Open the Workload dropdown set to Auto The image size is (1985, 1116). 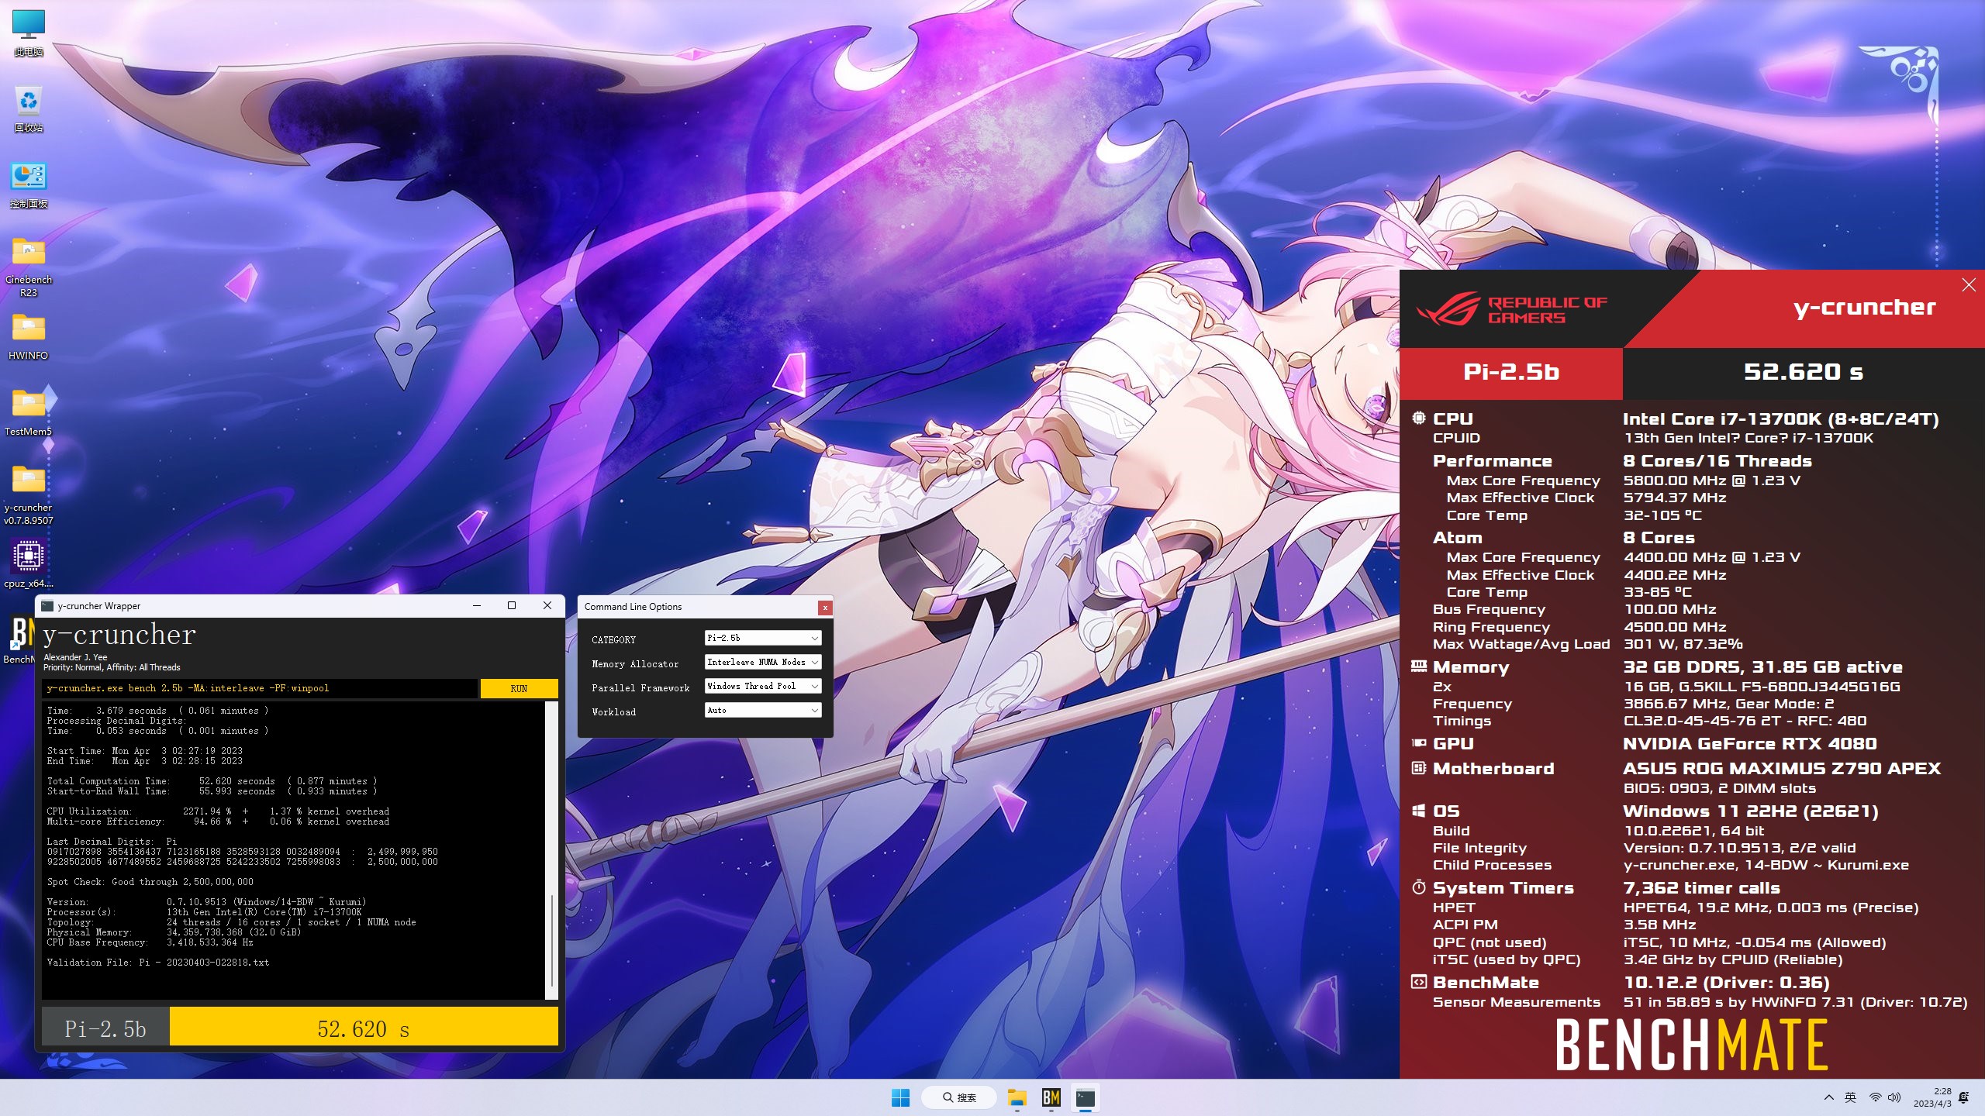[763, 710]
